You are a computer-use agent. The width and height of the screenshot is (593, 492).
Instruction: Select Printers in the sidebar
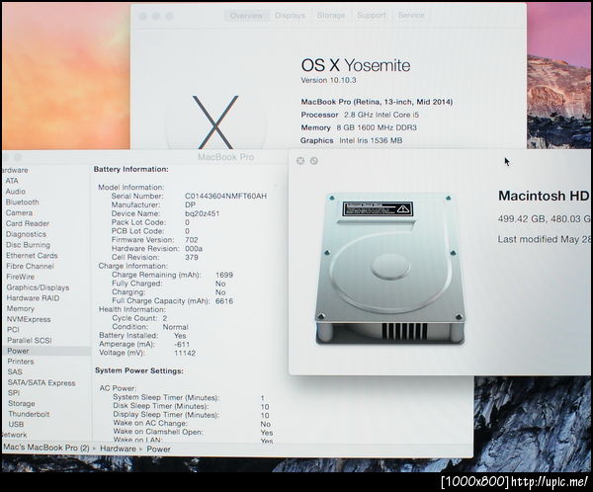click(x=21, y=362)
